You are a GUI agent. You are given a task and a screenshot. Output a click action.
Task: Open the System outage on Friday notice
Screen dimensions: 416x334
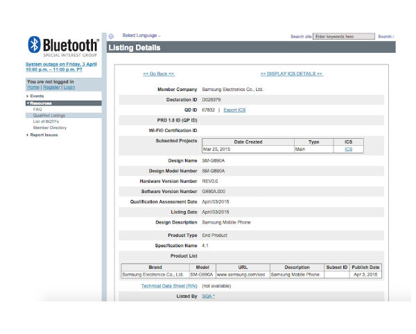61,67
